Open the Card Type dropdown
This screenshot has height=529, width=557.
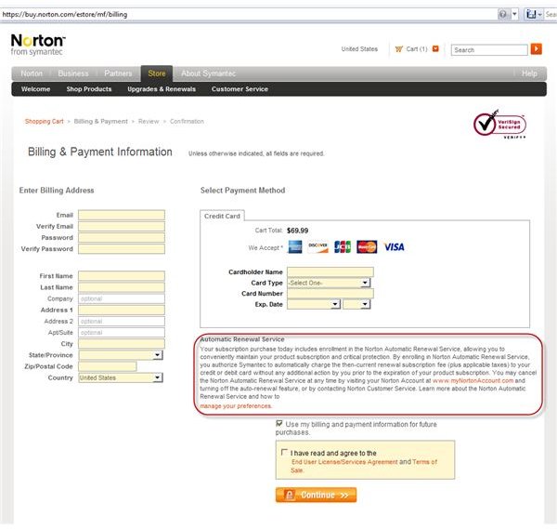(329, 283)
